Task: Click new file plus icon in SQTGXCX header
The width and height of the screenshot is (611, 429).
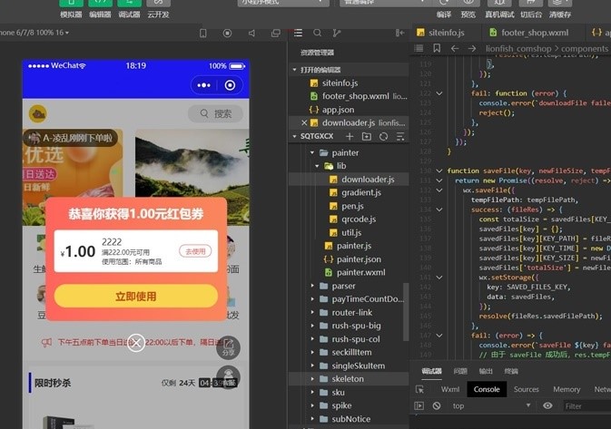Action: tap(350, 136)
